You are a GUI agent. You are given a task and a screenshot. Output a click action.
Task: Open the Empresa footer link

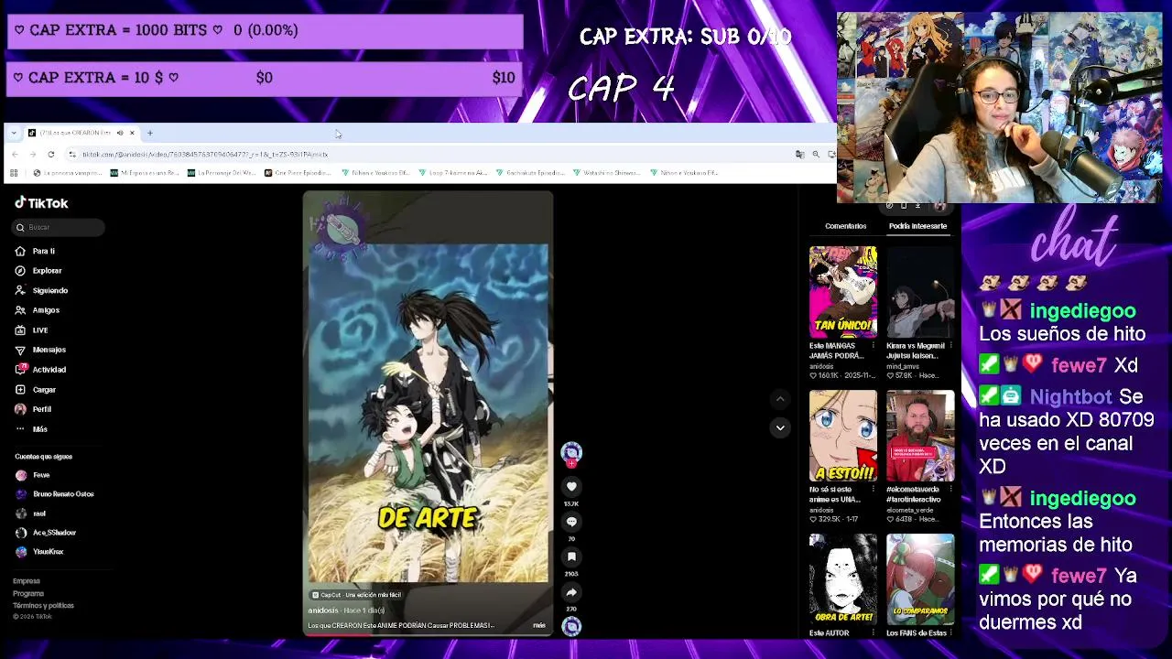pyautogui.click(x=27, y=581)
